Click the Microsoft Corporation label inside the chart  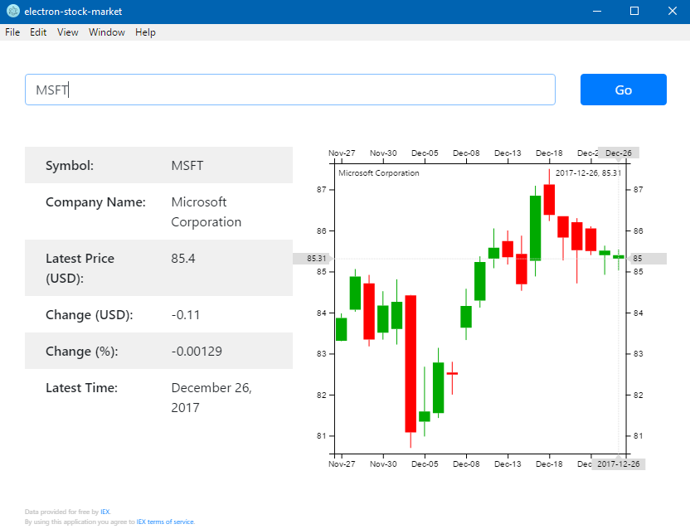tap(379, 173)
